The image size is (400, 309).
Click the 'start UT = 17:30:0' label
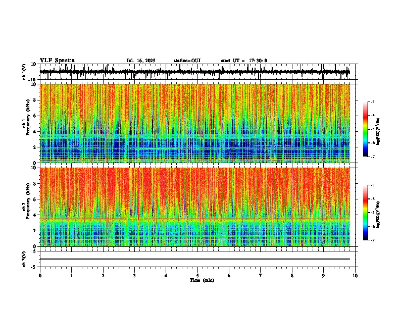point(244,61)
